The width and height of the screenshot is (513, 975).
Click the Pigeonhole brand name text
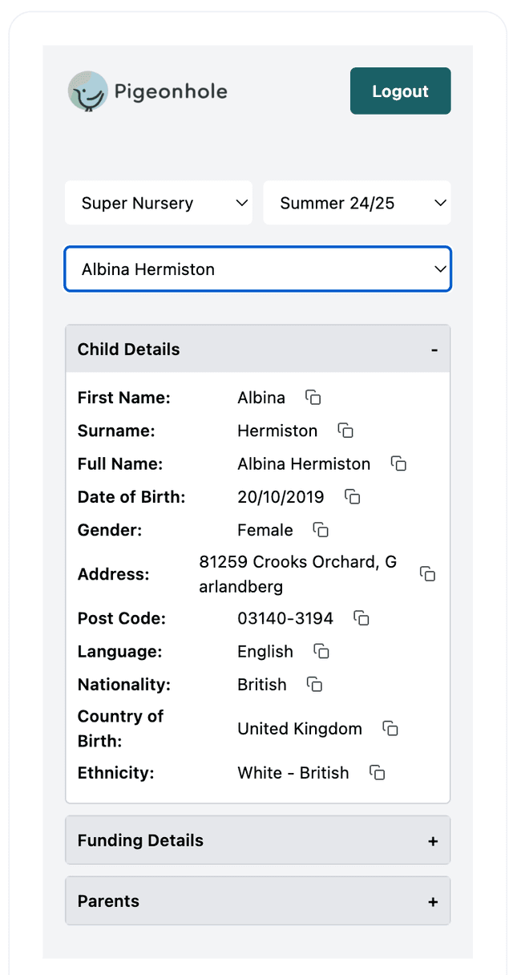click(171, 92)
